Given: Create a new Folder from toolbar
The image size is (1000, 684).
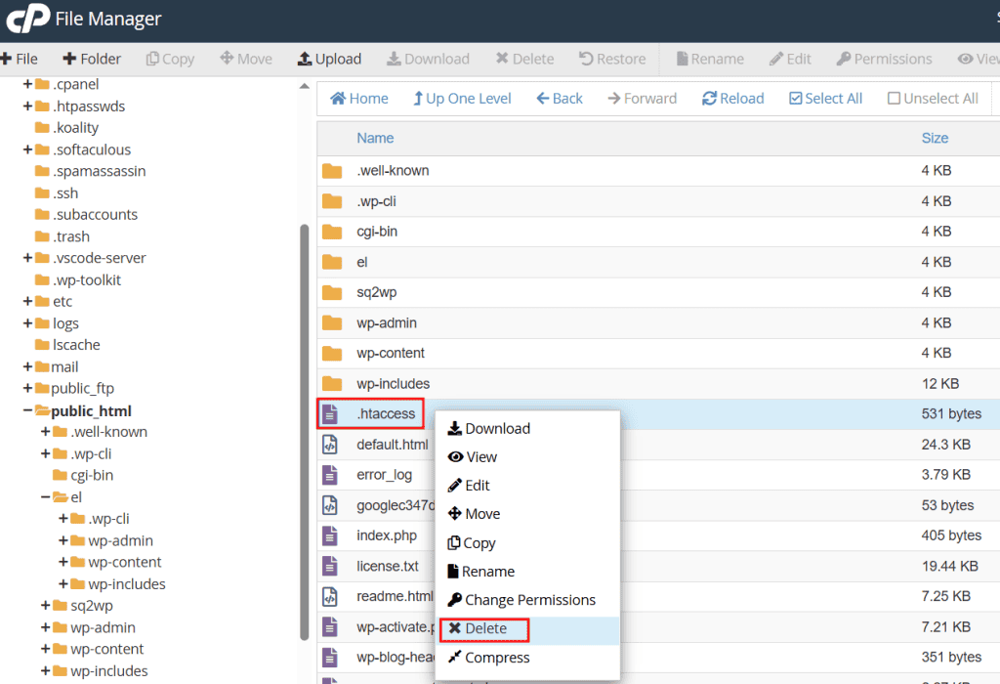Looking at the screenshot, I should [92, 59].
